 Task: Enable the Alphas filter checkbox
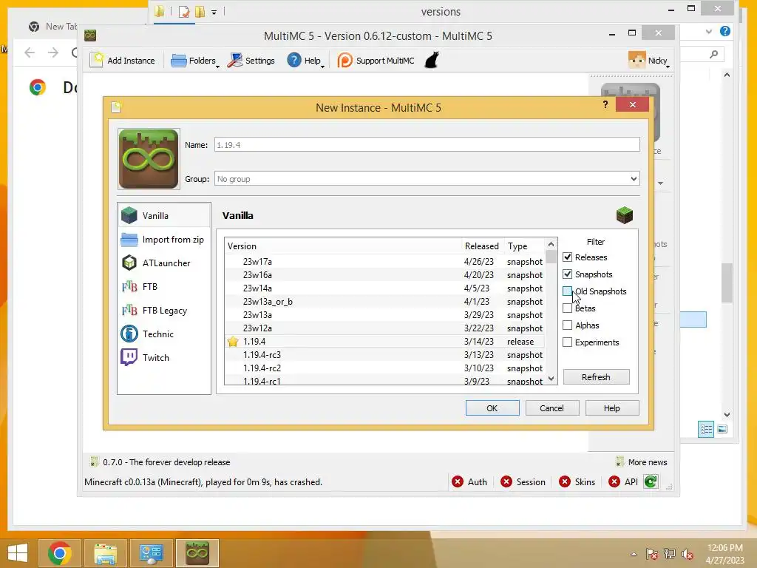coord(567,325)
